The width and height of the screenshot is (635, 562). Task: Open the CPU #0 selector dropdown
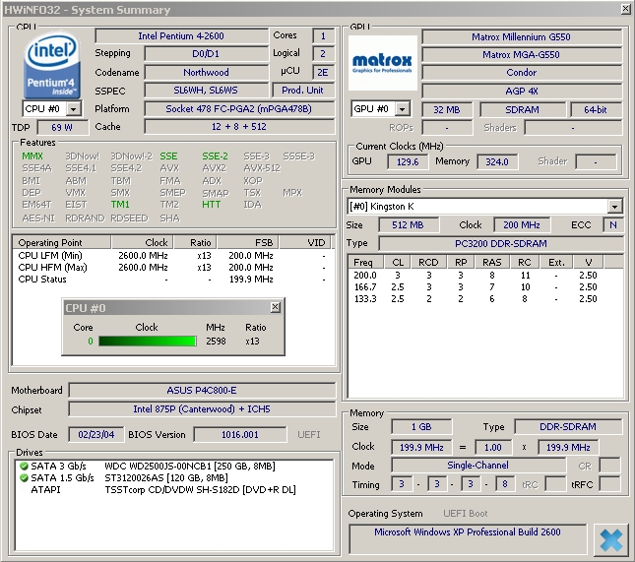coord(73,109)
